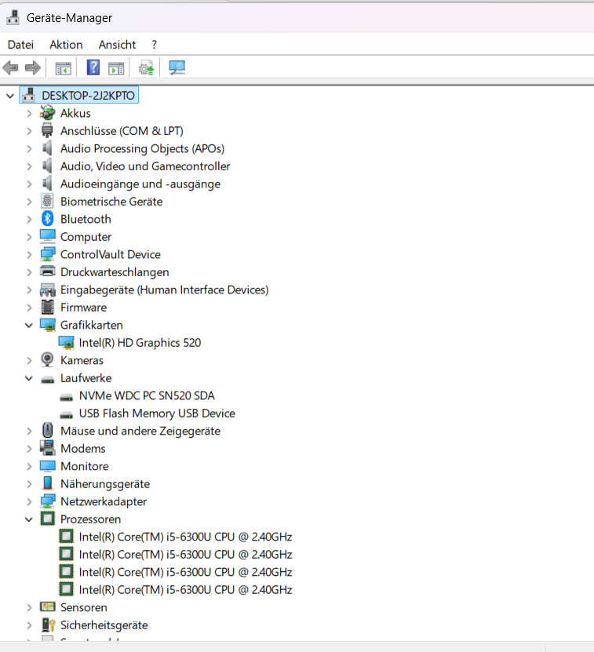
Task: Click the show/hide console tree toolbar icon
Action: 64,67
